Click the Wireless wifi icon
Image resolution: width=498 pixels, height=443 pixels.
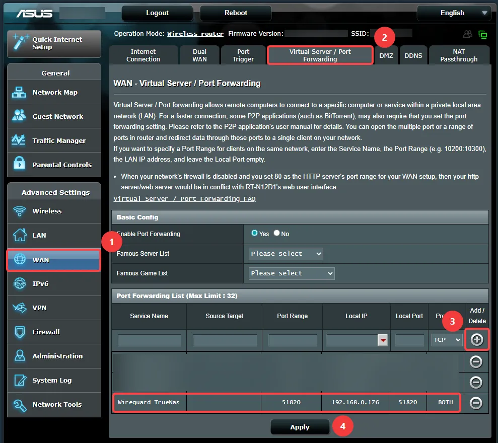[x=20, y=211]
